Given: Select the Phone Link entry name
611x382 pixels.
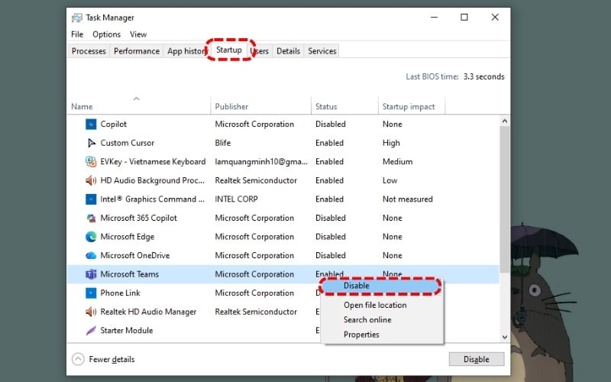Looking at the screenshot, I should pyautogui.click(x=120, y=293).
